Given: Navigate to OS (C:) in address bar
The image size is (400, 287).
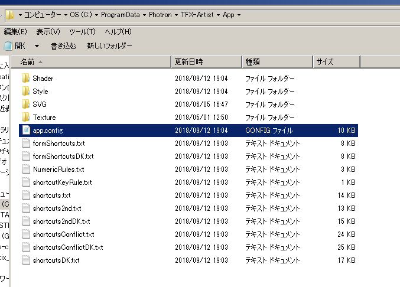Looking at the screenshot, I should pyautogui.click(x=81, y=15).
